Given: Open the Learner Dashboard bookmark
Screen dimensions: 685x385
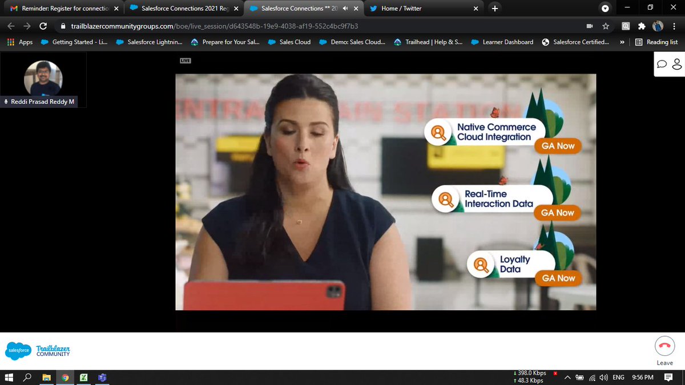Looking at the screenshot, I should (502, 42).
